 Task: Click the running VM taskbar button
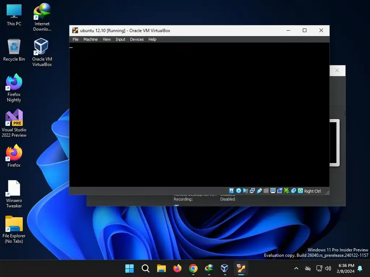point(241,268)
